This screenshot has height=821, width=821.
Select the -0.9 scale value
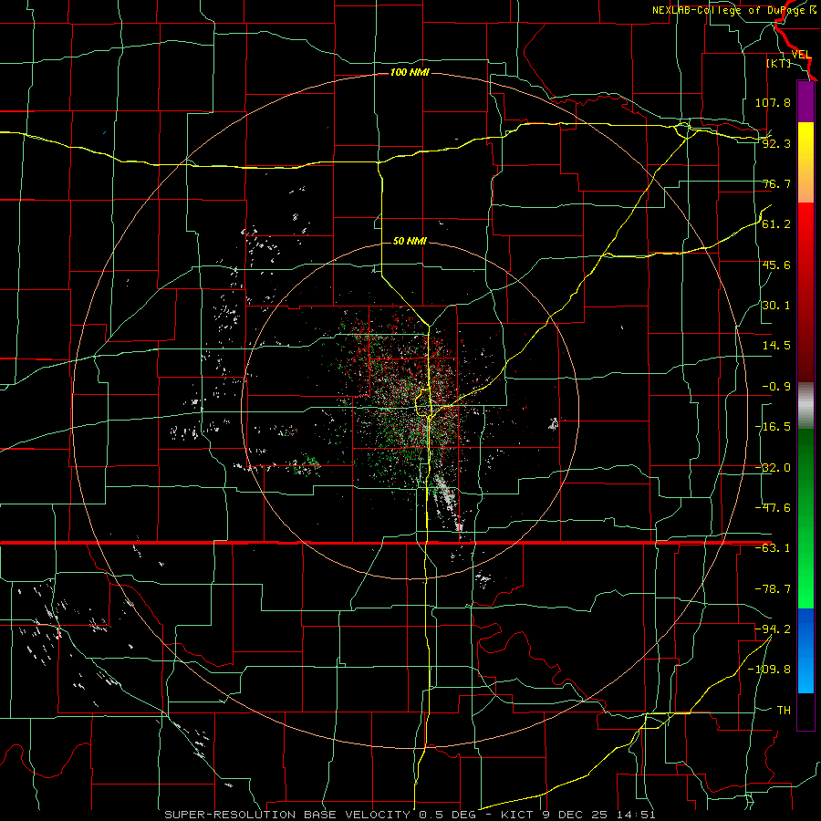776,387
